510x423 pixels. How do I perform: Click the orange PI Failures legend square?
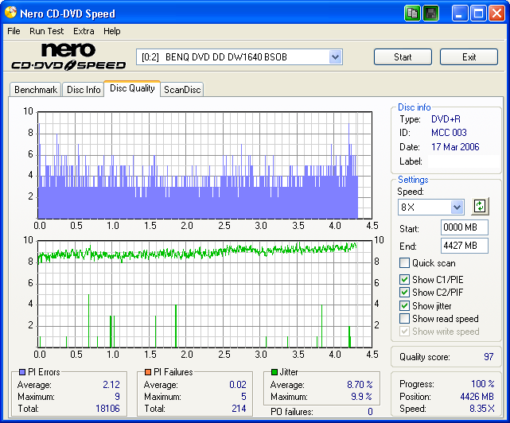coord(149,372)
